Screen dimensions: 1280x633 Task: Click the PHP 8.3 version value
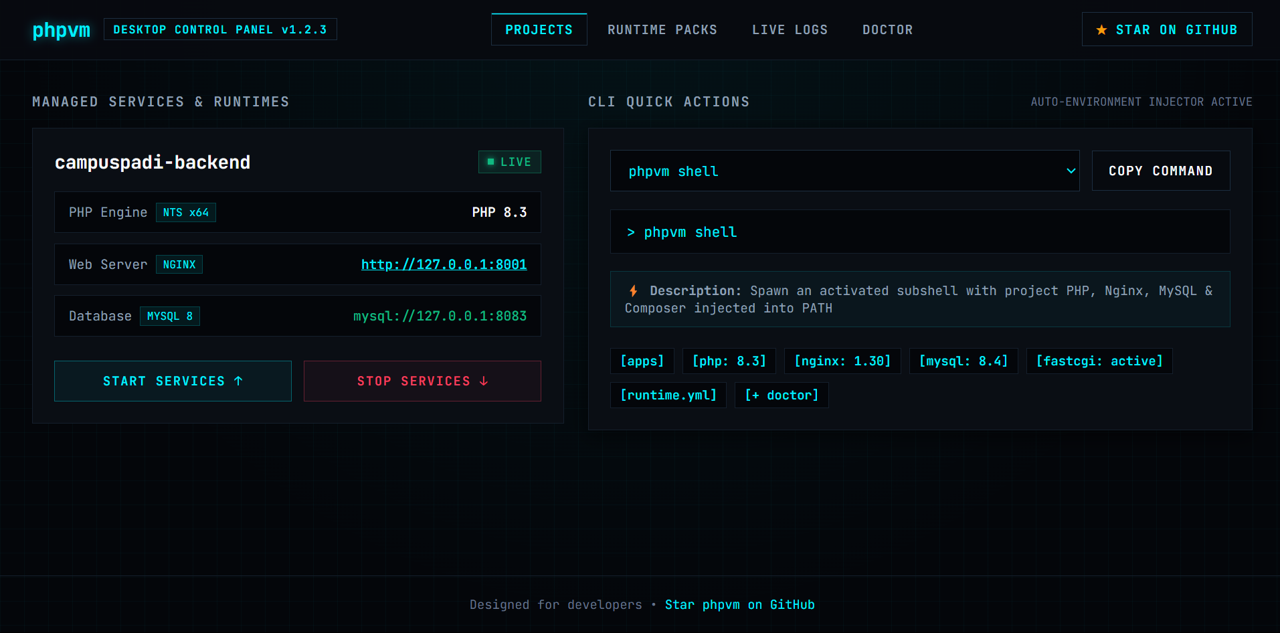click(499, 213)
